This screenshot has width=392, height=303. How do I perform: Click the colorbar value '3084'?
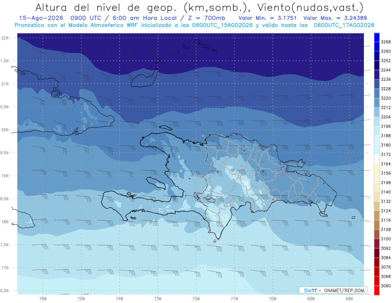(386, 258)
